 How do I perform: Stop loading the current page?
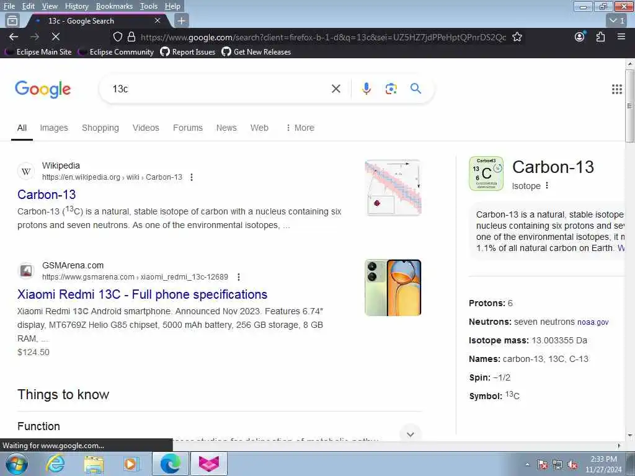[x=55, y=37]
